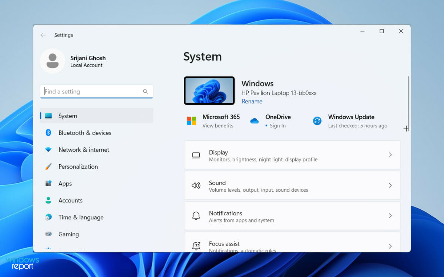Open the Sound settings via its chevron
This screenshot has height=277, width=444.
tap(390, 185)
